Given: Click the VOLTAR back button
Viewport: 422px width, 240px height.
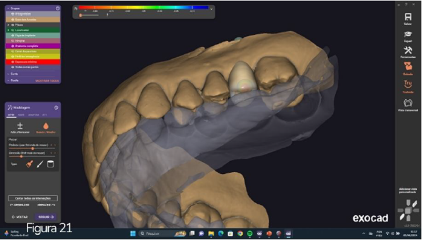Looking at the screenshot, I should coord(20,217).
